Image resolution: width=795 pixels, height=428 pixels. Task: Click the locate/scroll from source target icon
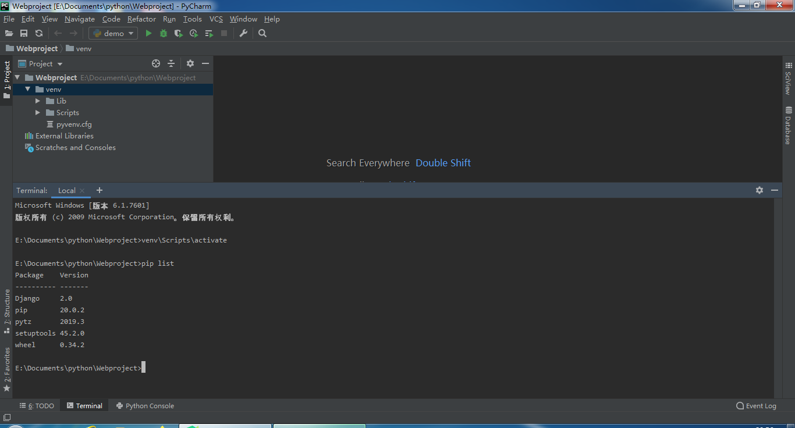(156, 63)
